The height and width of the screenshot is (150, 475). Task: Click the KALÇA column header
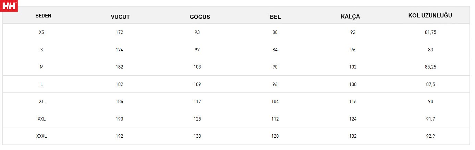tap(350, 17)
